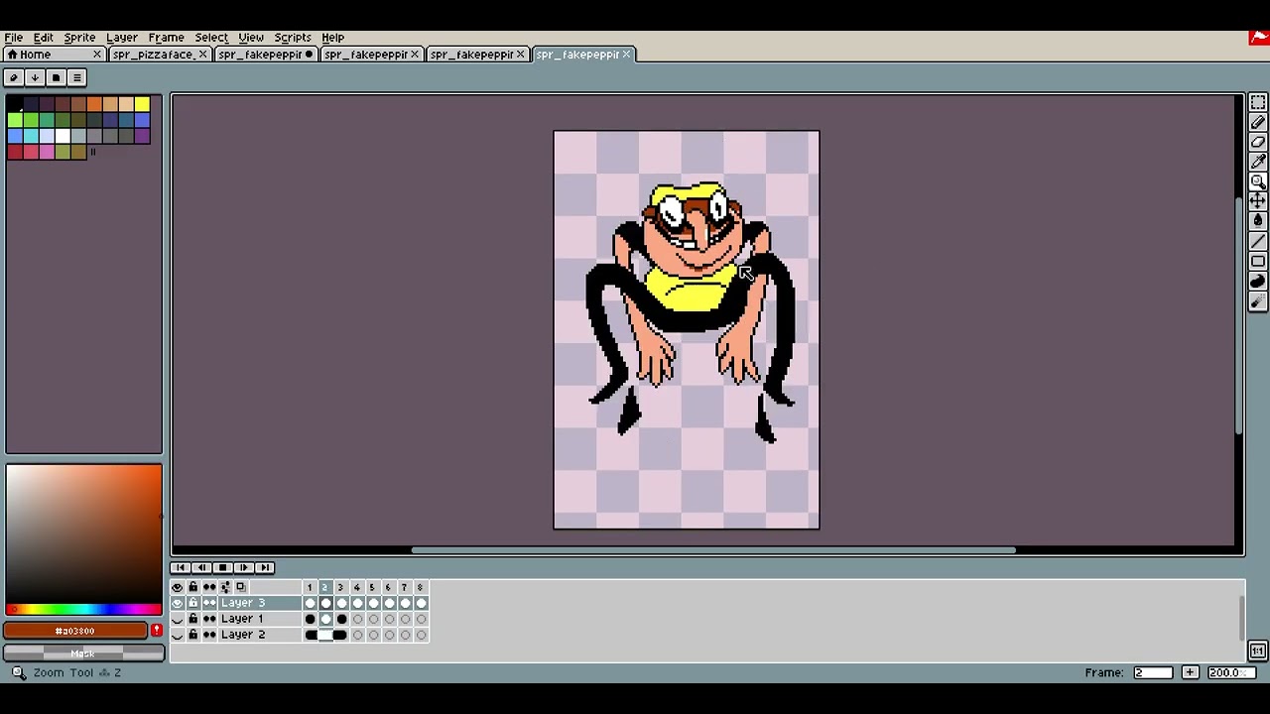Viewport: 1270px width, 714px height.
Task: Click the timeline header onion skin icon
Action: click(225, 587)
